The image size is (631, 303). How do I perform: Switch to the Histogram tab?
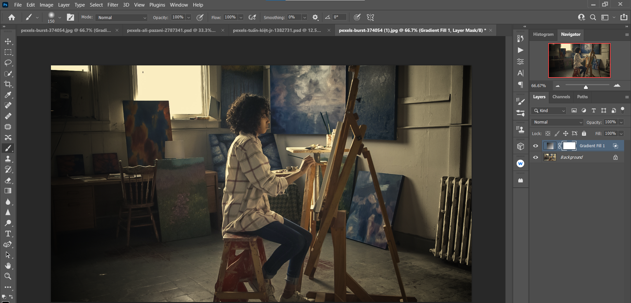pyautogui.click(x=543, y=35)
